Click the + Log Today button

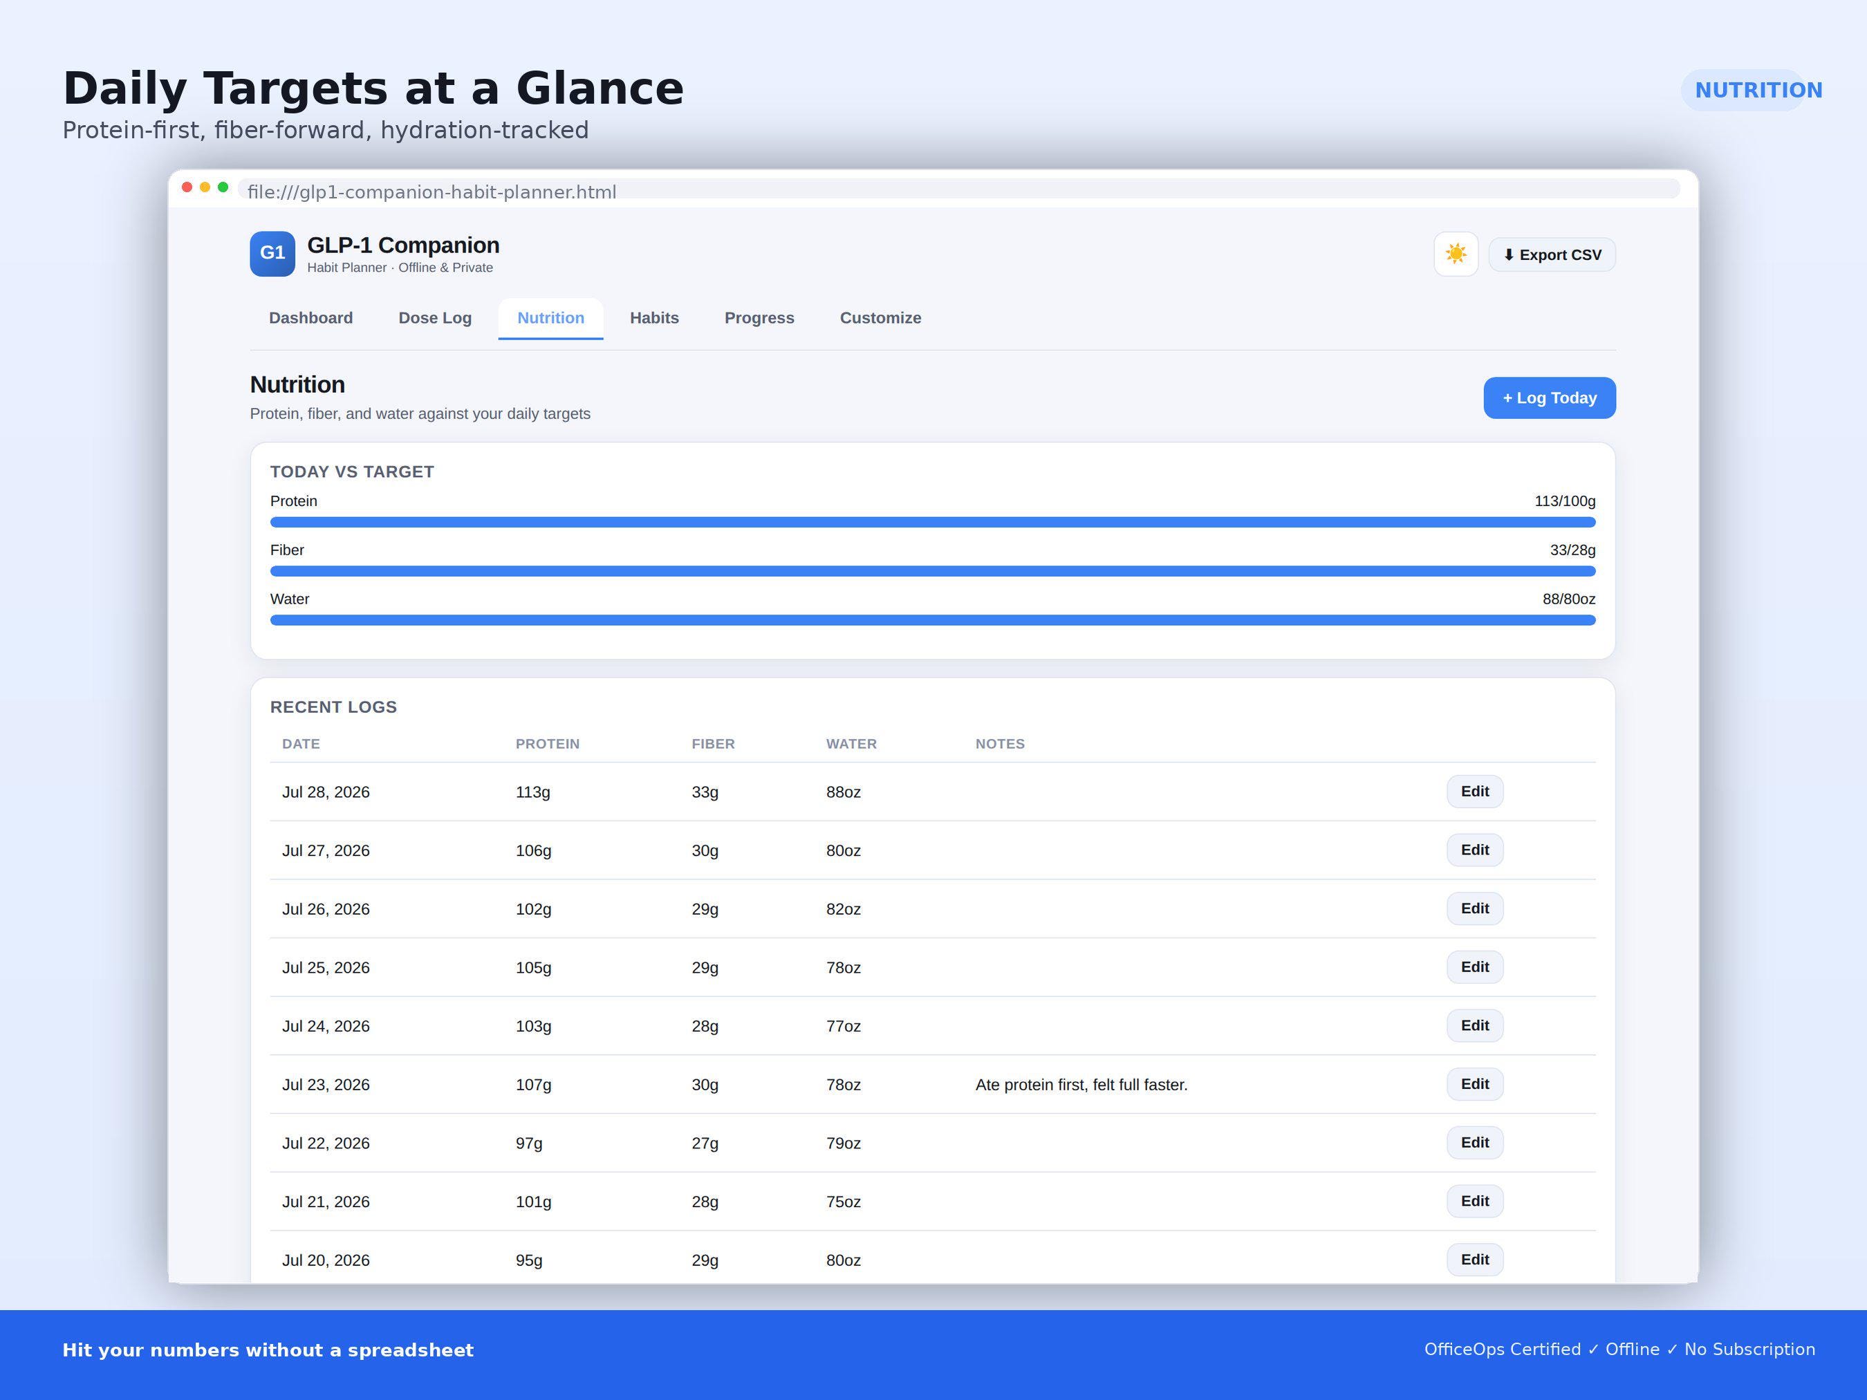tap(1550, 398)
